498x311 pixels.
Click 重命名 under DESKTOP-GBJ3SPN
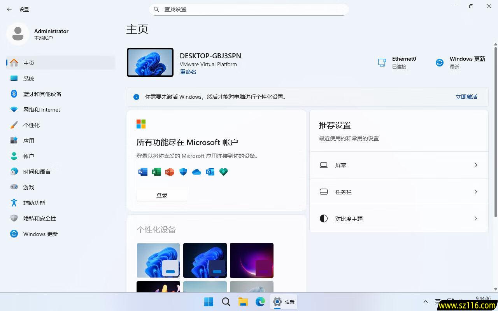coord(188,72)
